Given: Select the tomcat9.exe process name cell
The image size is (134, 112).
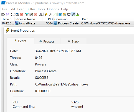Looking at the screenshot, I should (27, 23).
